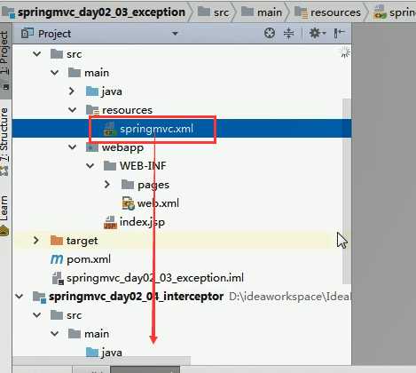The height and width of the screenshot is (373, 416).
Task: Select web.xml in WEB-INF
Action: 158,203
